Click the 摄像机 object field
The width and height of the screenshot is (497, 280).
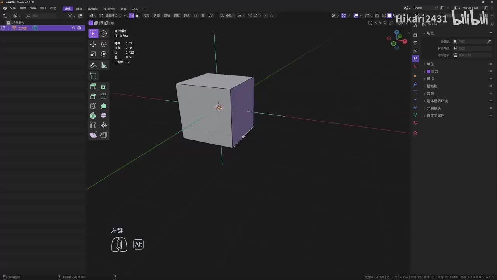click(x=472, y=41)
